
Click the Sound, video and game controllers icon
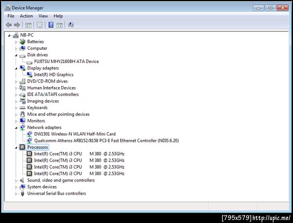[22, 180]
